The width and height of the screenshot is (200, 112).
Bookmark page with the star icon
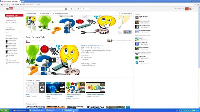click(x=195, y=4)
